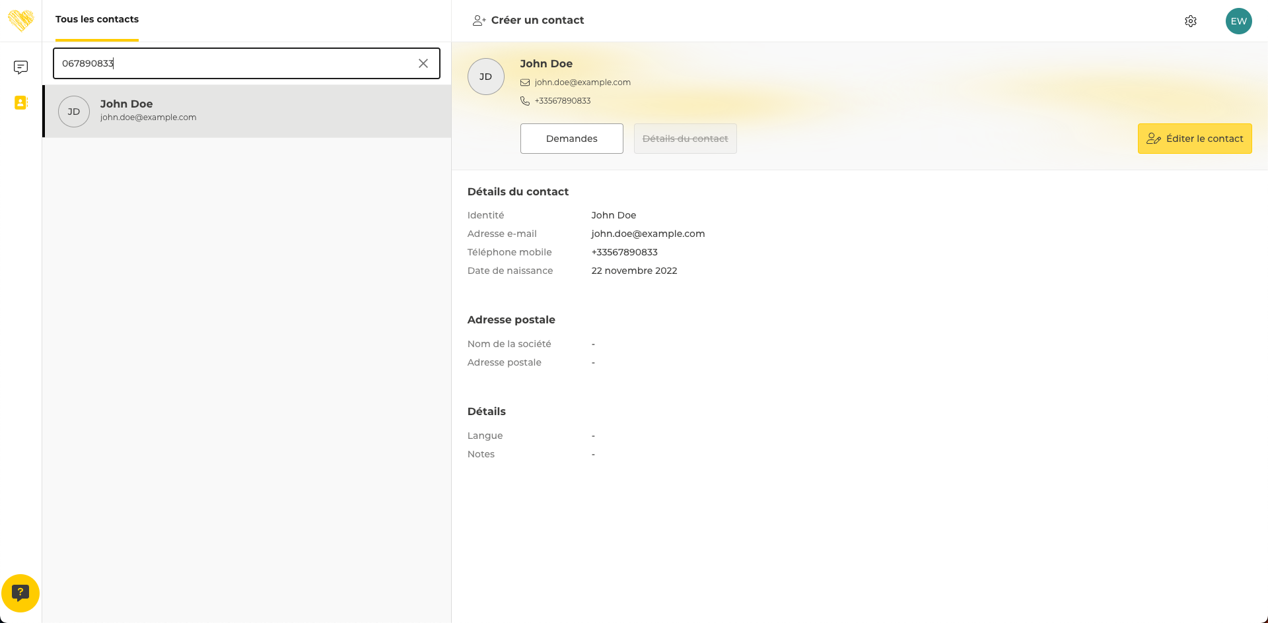Select John Doe in the contacts list

pos(246,111)
